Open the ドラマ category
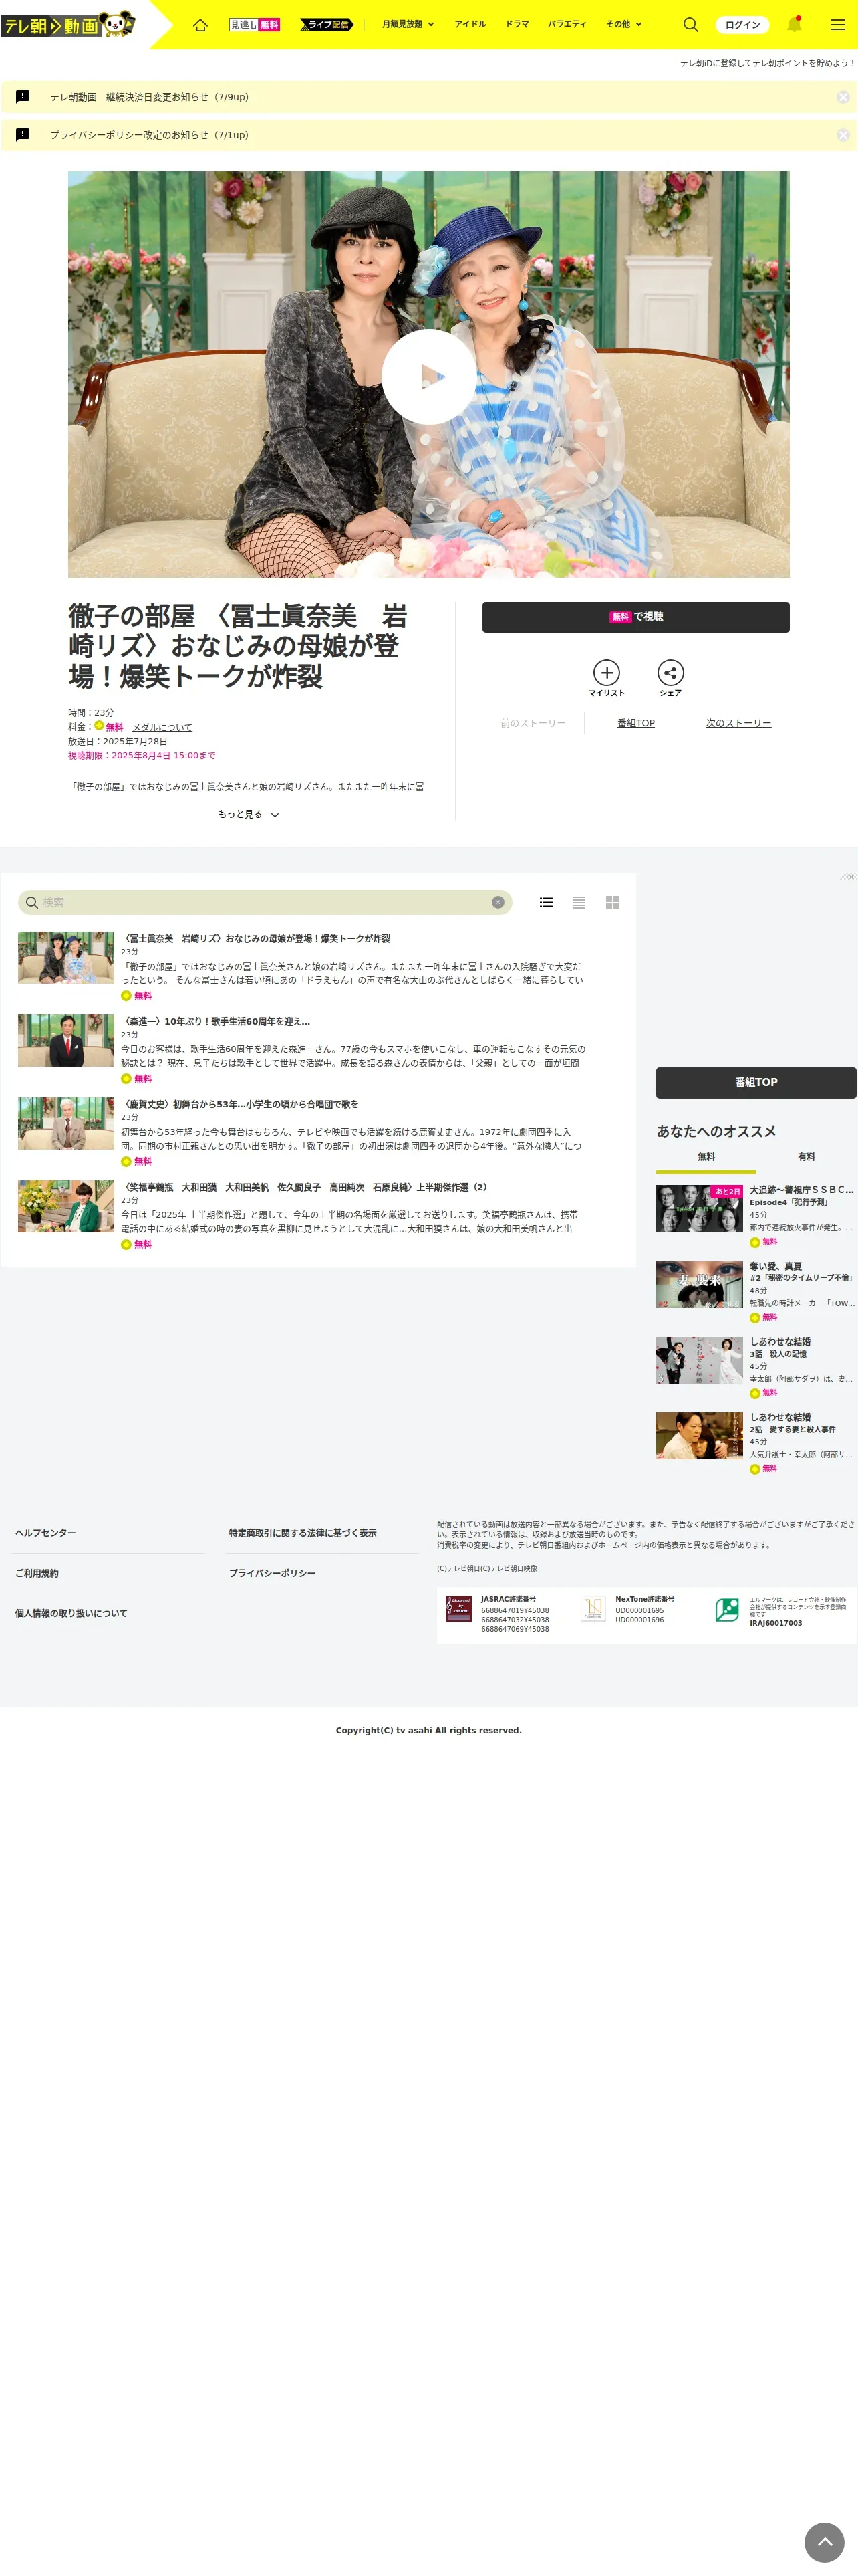 tap(517, 24)
